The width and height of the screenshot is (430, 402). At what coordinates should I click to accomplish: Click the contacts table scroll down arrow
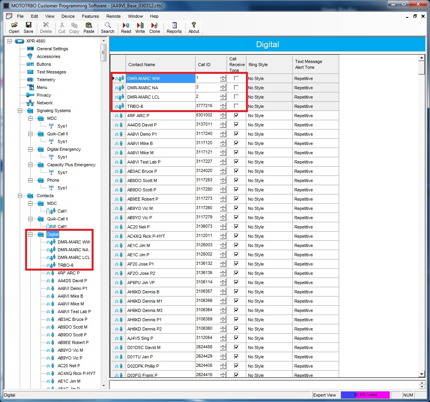point(422,374)
